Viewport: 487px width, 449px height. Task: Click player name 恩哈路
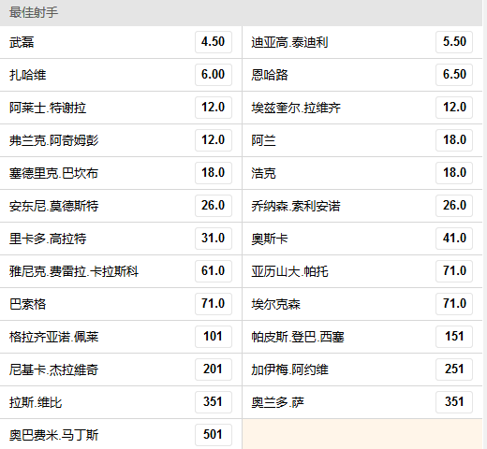click(270, 75)
